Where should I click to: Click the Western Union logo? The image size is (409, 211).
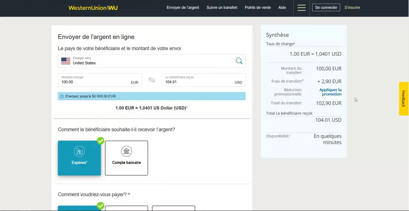tap(93, 8)
